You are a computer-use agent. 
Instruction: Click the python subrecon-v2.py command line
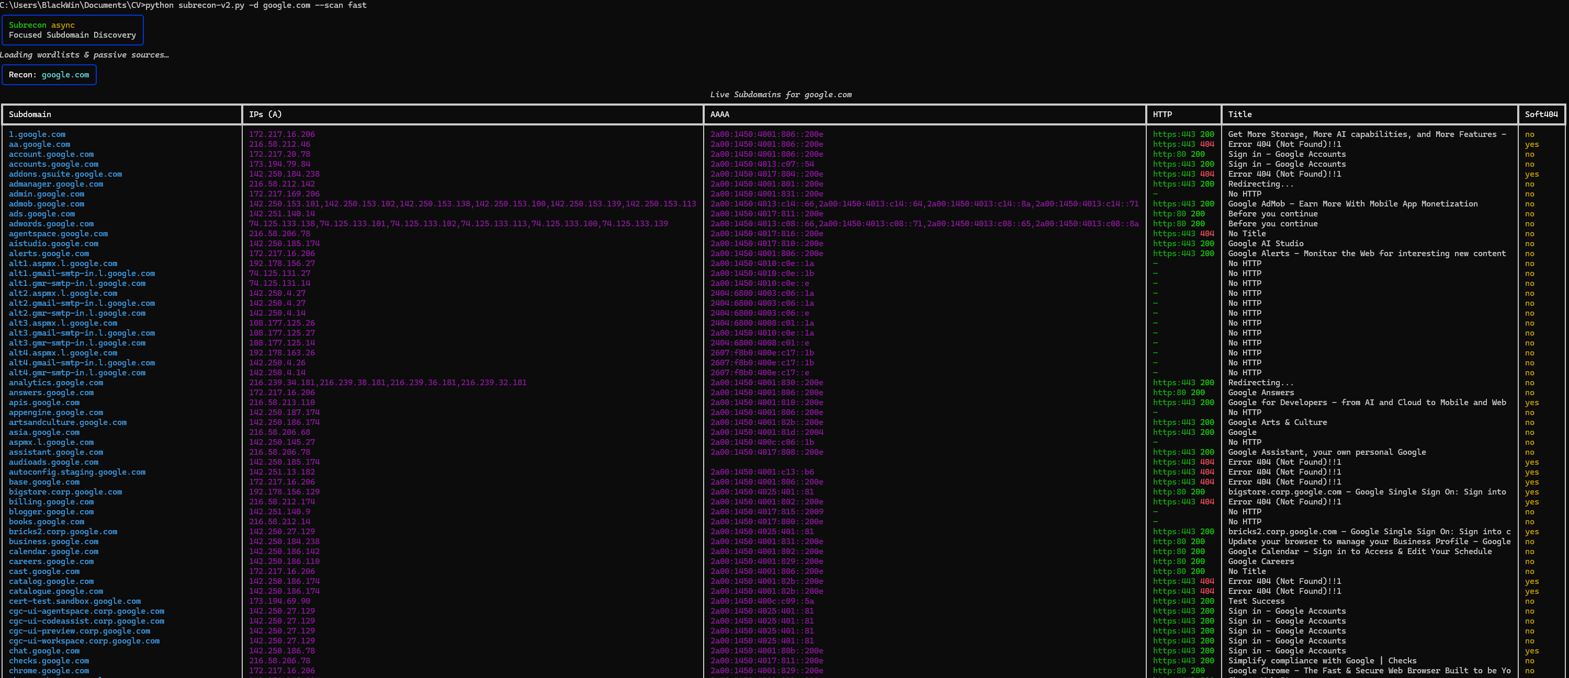183,5
